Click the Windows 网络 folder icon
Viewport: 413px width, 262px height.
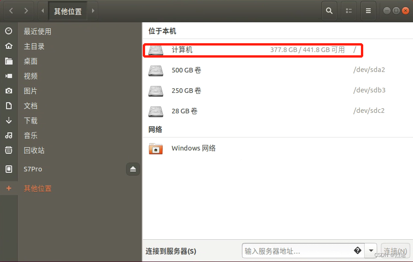pyautogui.click(x=156, y=149)
